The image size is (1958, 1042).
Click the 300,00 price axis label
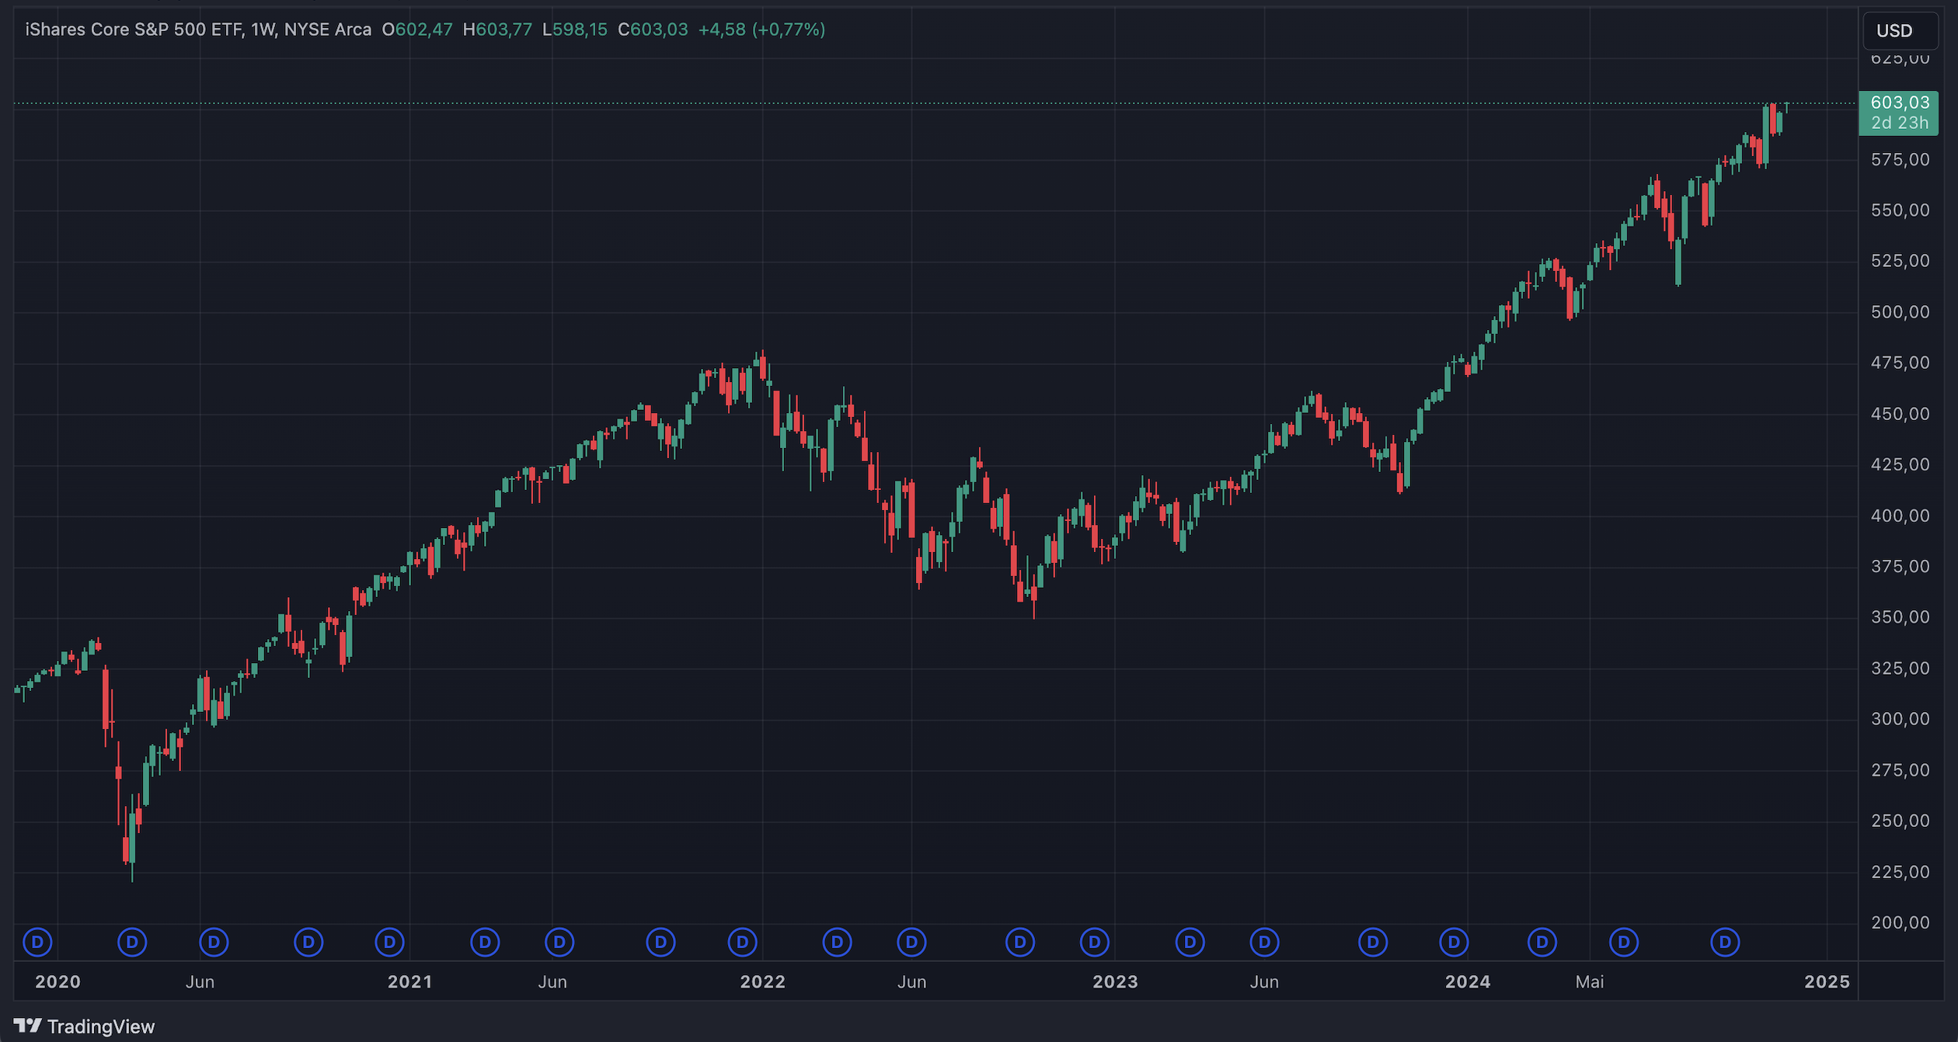click(x=1900, y=719)
